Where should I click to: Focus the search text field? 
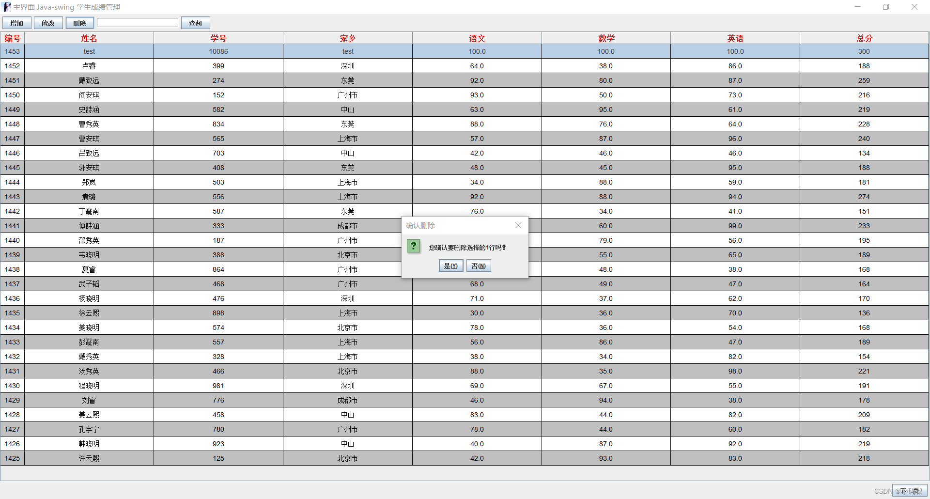tap(138, 23)
